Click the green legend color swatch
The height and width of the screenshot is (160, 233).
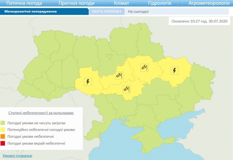pos(5,123)
